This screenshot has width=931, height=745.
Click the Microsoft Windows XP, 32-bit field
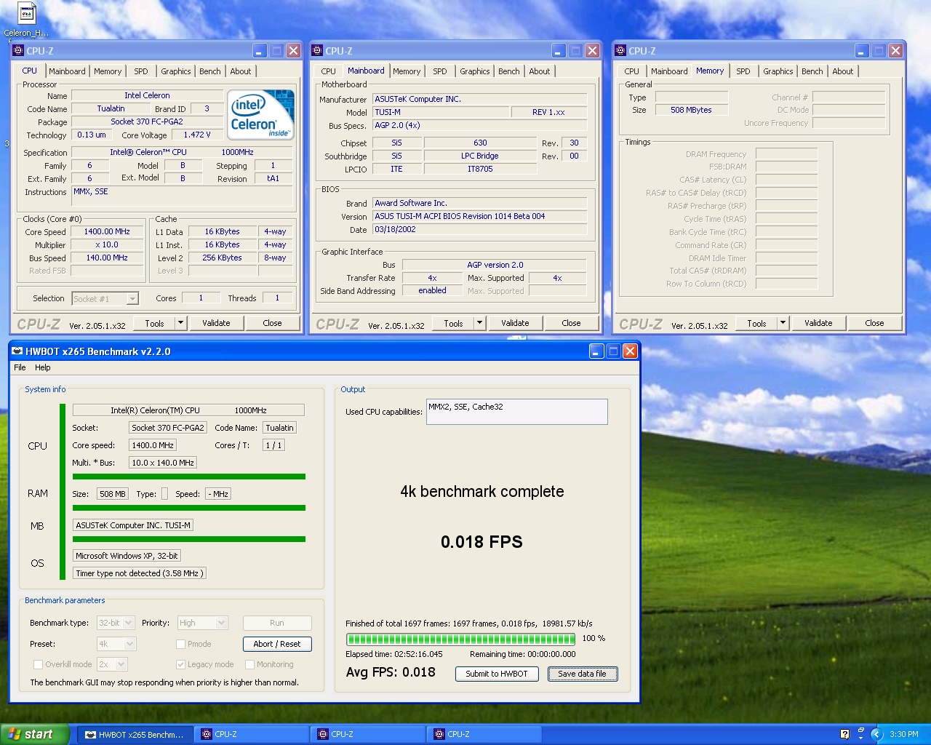[127, 556]
